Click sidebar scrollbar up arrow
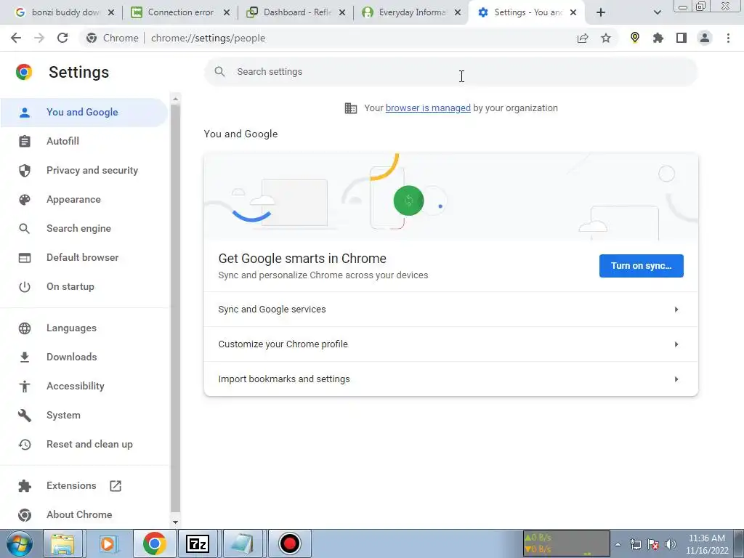Screen dimensions: 744x558 176,99
